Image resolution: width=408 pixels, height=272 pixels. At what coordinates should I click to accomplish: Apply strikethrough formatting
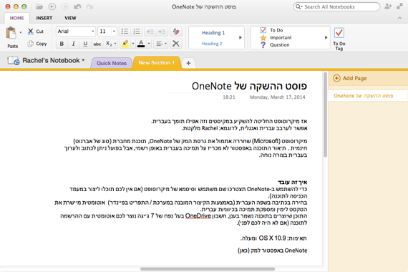coord(97,44)
